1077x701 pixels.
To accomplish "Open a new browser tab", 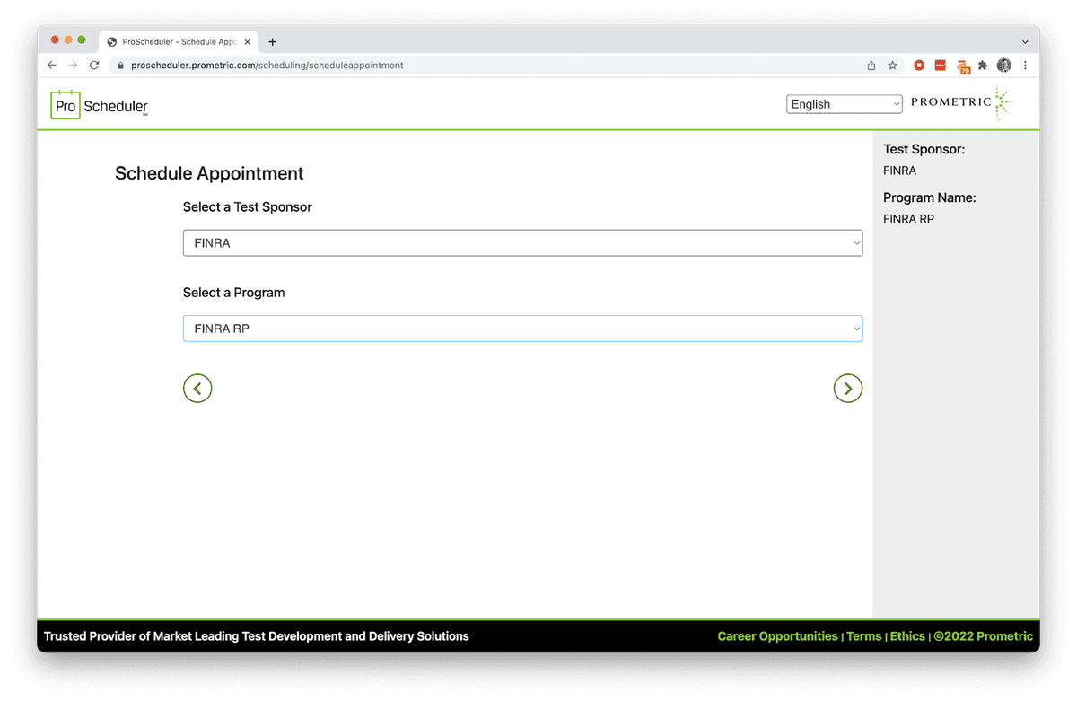I will tap(273, 41).
